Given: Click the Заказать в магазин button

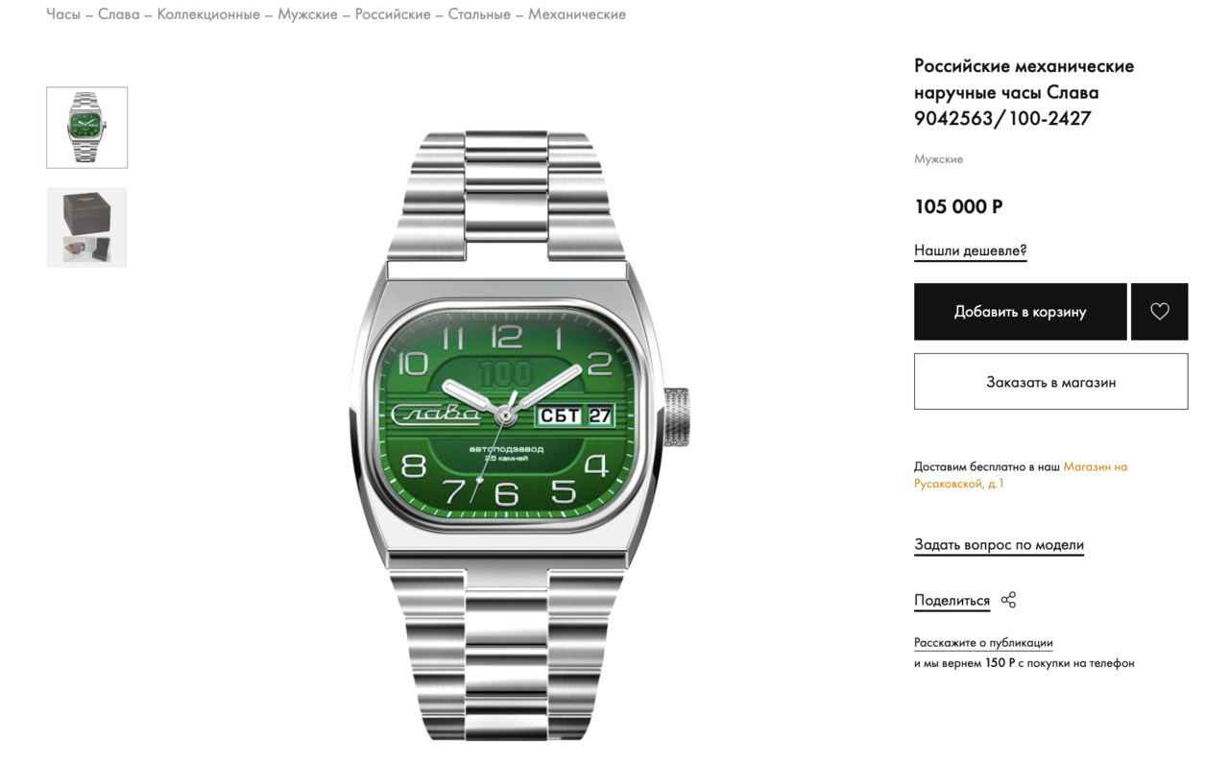Looking at the screenshot, I should point(1050,381).
